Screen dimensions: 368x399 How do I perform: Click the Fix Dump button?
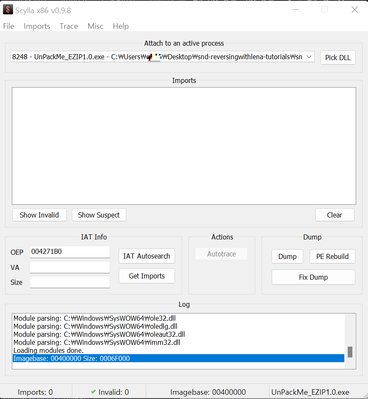click(313, 277)
